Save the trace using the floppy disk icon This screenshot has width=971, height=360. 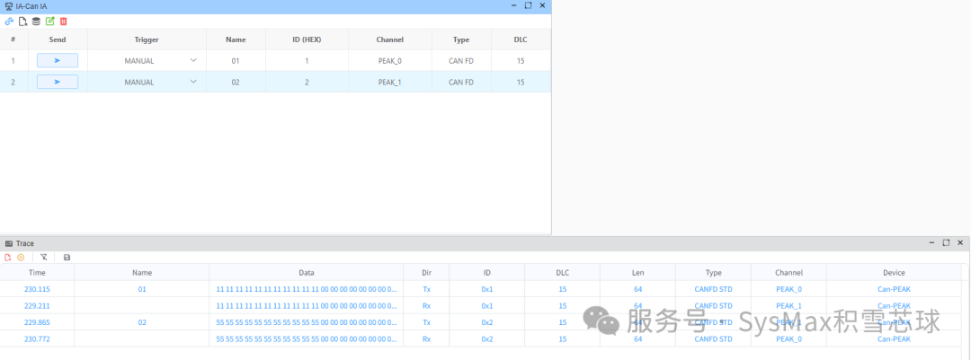click(67, 257)
